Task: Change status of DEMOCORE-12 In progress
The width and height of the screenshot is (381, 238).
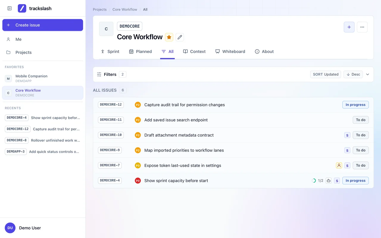Action: [x=355, y=105]
